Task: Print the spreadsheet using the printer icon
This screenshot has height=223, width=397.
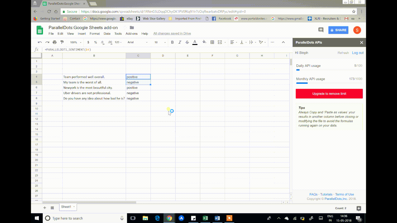Action: click(x=55, y=42)
